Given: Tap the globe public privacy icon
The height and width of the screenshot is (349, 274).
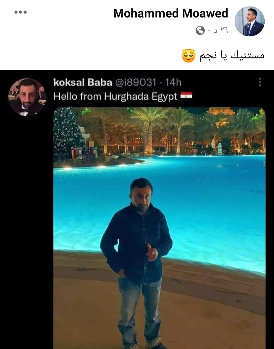Looking at the screenshot, I should (200, 31).
